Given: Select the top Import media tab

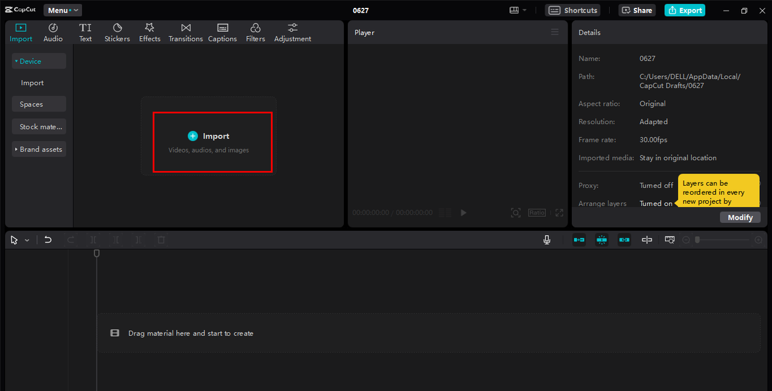Looking at the screenshot, I should point(21,33).
